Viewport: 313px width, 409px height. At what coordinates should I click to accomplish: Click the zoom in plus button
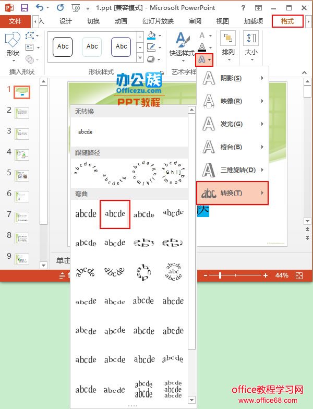[x=265, y=275]
